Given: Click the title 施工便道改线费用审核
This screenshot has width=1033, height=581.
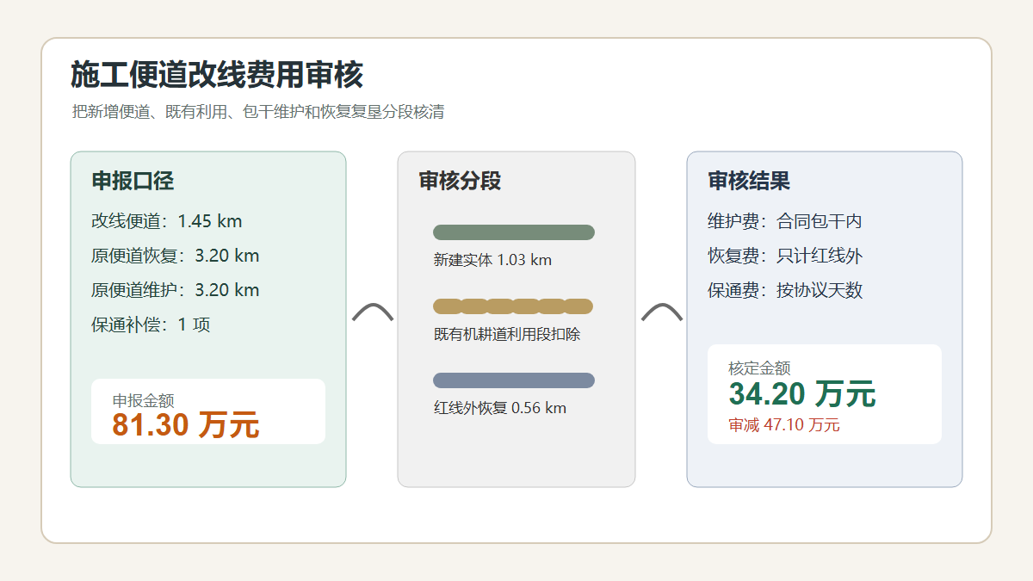Looking at the screenshot, I should click(x=217, y=76).
